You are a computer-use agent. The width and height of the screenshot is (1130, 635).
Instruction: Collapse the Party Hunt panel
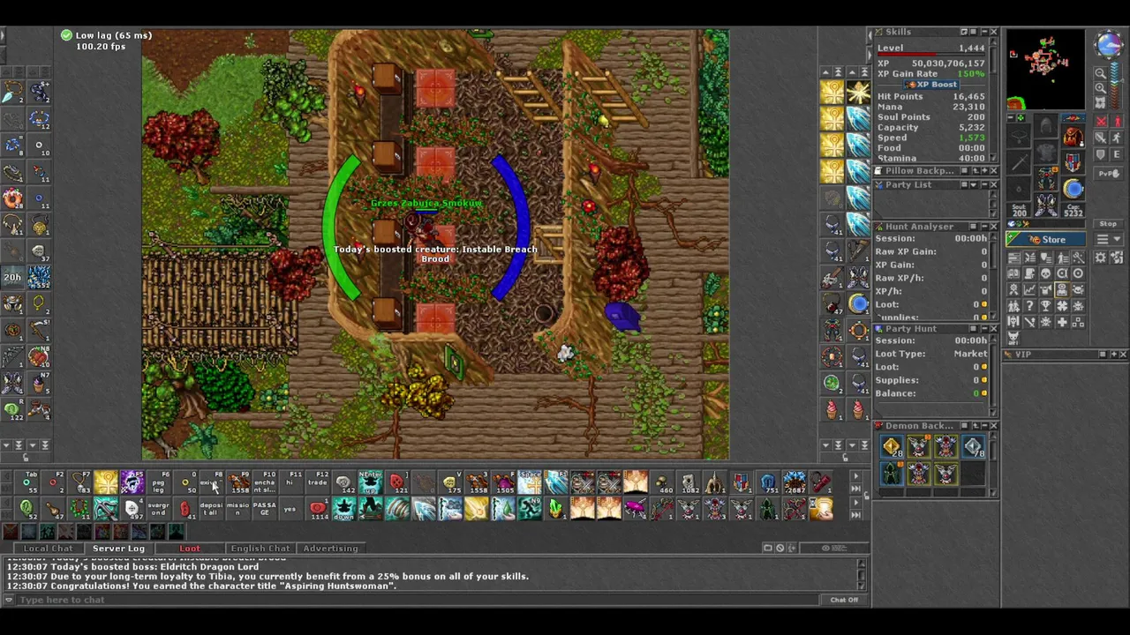984,329
